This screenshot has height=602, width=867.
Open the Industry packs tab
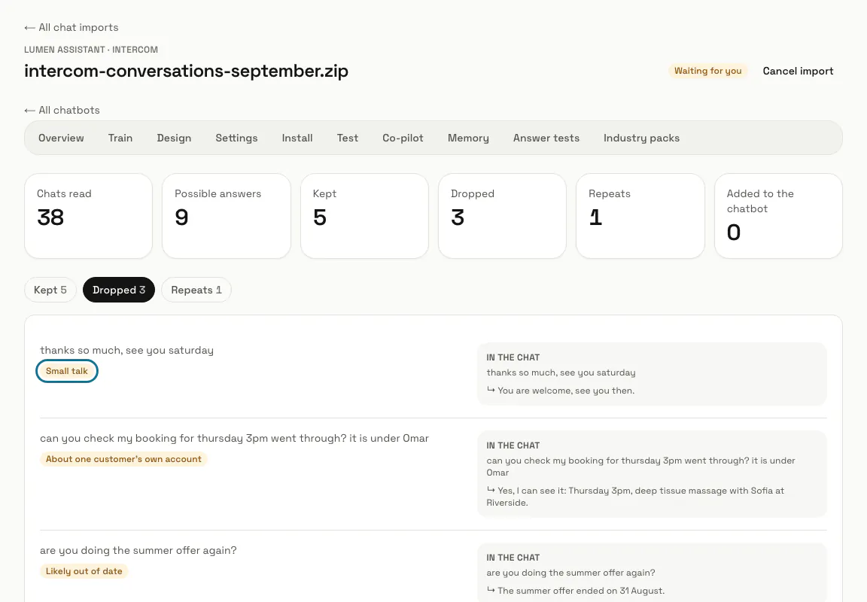(x=641, y=138)
